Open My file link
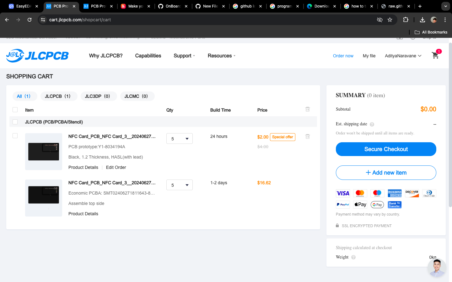Screen dimensions: 452x282 click(369, 56)
